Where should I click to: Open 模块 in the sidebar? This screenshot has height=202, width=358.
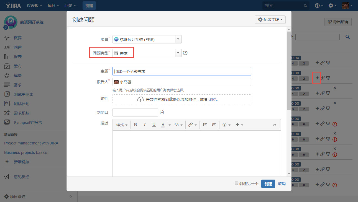[18, 76]
